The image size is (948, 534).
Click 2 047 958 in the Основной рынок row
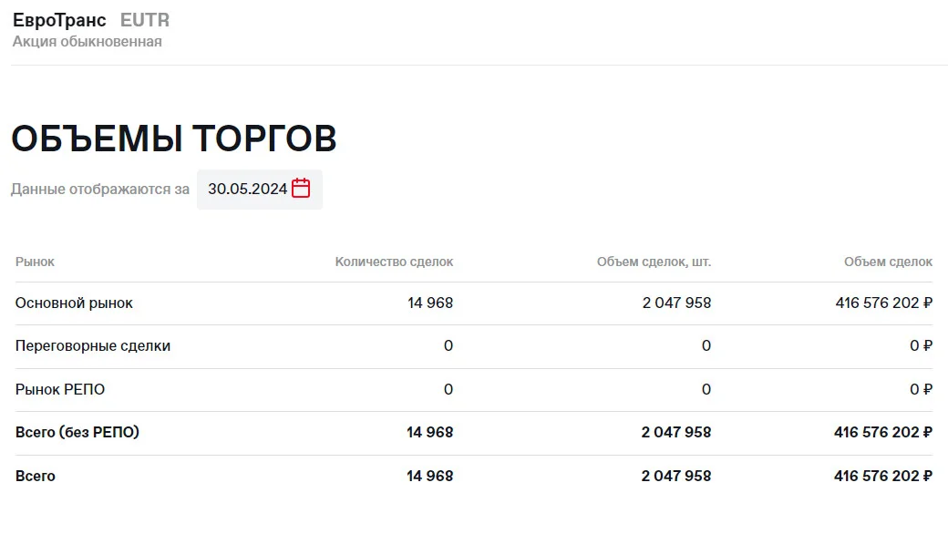pos(676,303)
